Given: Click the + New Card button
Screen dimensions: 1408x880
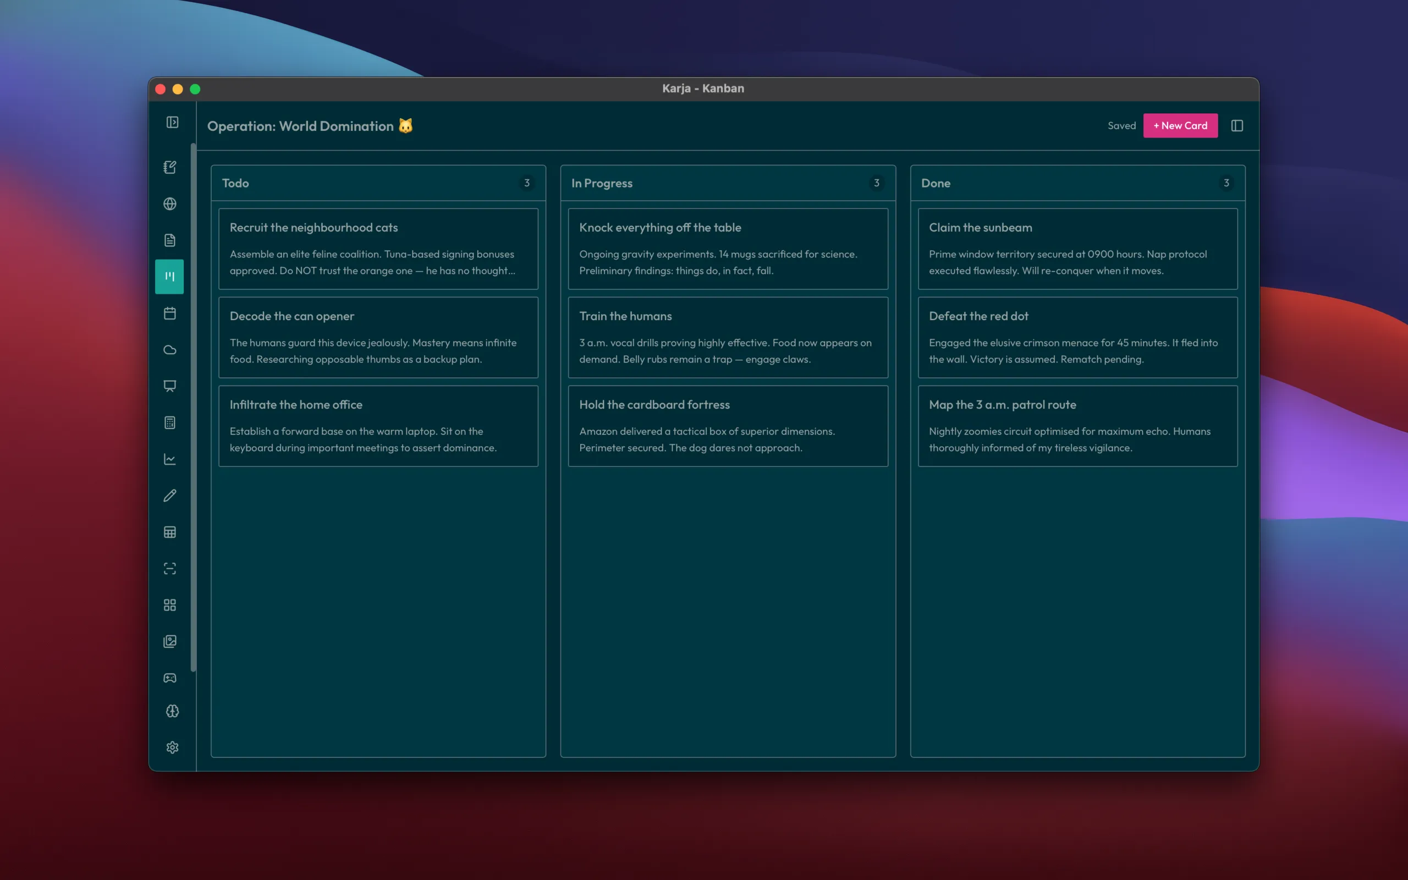Looking at the screenshot, I should click(1180, 126).
